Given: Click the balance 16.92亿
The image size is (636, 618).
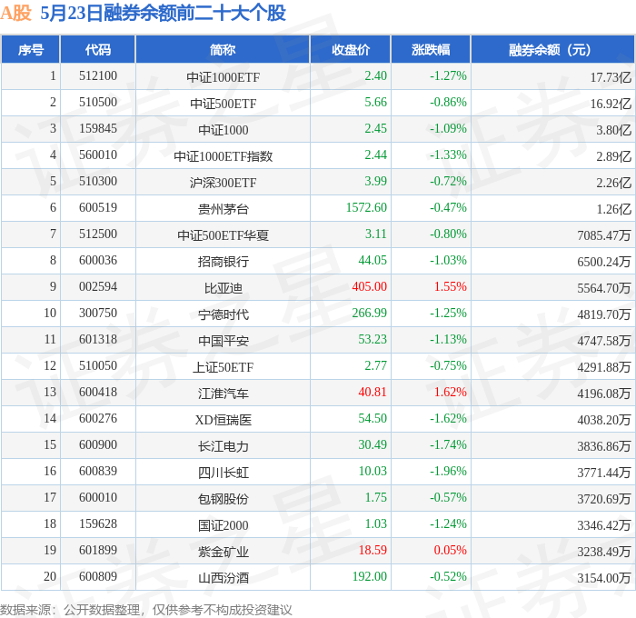Looking at the screenshot, I should (611, 104).
